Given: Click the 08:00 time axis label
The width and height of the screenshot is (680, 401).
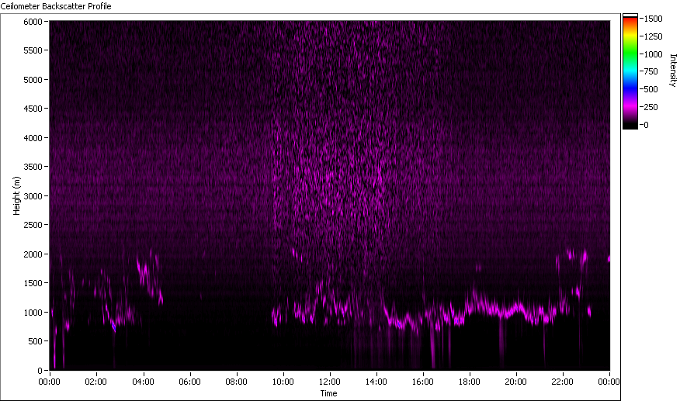Looking at the screenshot, I should (x=236, y=382).
